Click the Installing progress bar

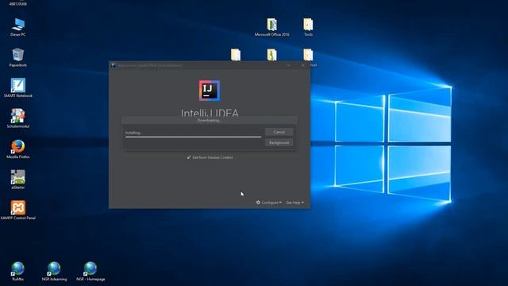[193, 137]
